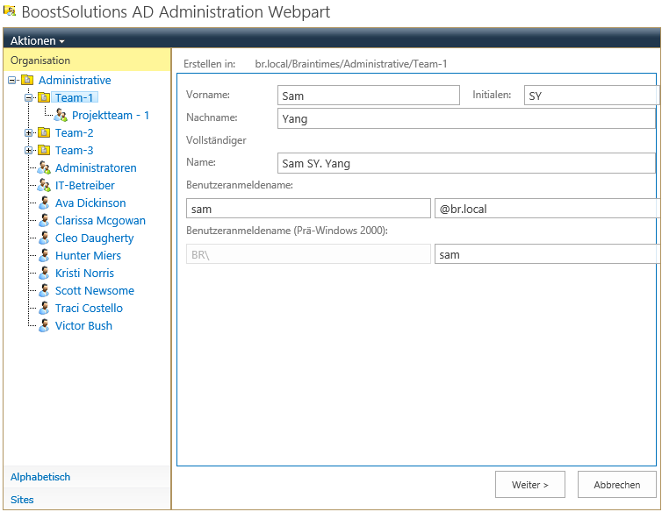Click the user icon beside Ava Dickinson
This screenshot has width=662, height=512.
click(x=44, y=203)
